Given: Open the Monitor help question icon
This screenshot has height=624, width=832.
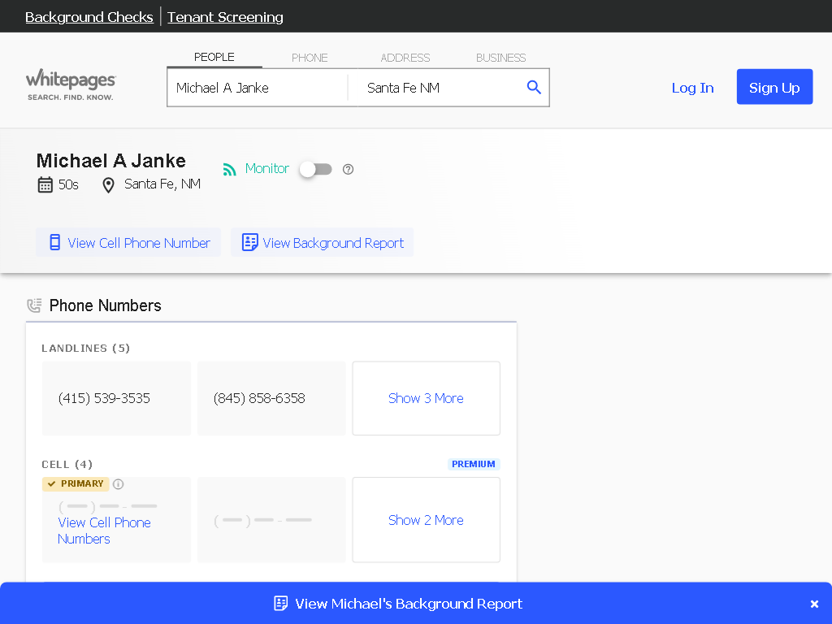Looking at the screenshot, I should pyautogui.click(x=348, y=169).
